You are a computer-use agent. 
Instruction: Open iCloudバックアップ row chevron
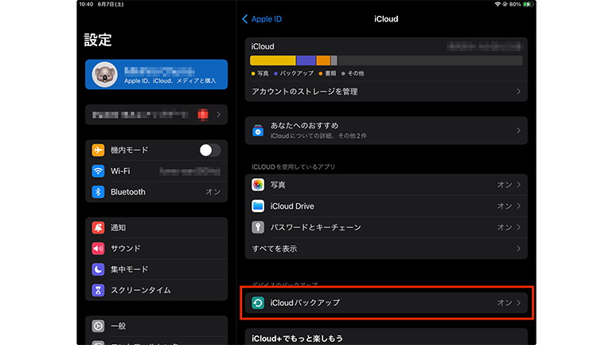point(519,303)
